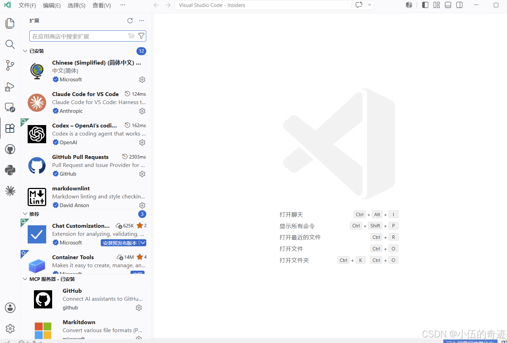Image resolution: width=507 pixels, height=343 pixels.
Task: Collapse MCP 服务器 - 已安装 section
Action: click(25, 279)
